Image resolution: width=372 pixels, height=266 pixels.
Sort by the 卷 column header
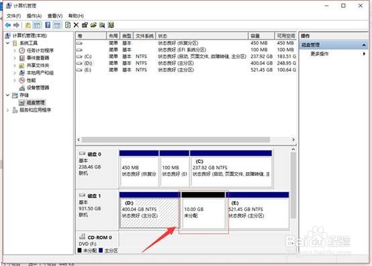tap(91, 36)
